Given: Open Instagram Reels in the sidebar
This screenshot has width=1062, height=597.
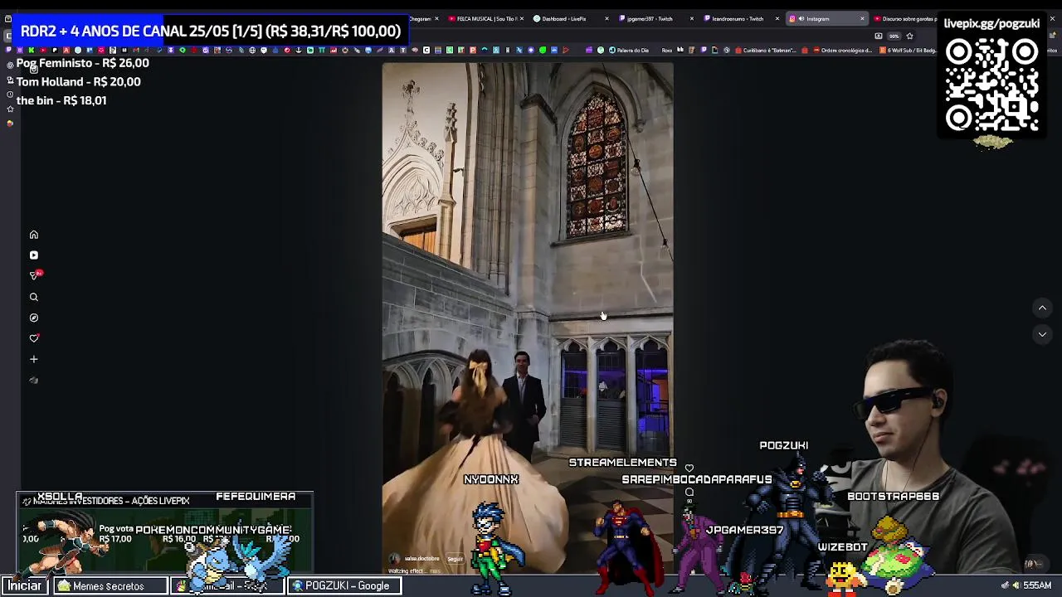Looking at the screenshot, I should 34,255.
